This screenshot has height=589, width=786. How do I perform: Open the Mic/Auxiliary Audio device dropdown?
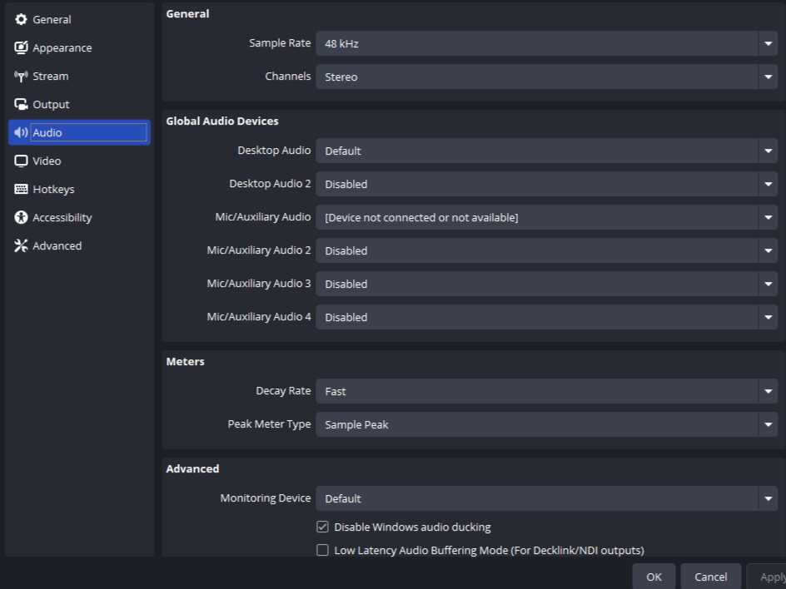coord(546,217)
